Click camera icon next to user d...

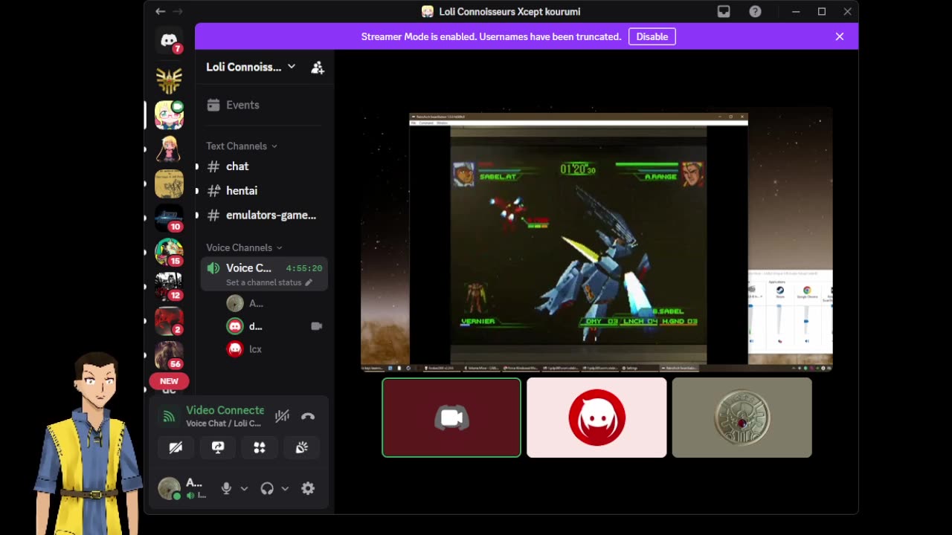pos(316,326)
